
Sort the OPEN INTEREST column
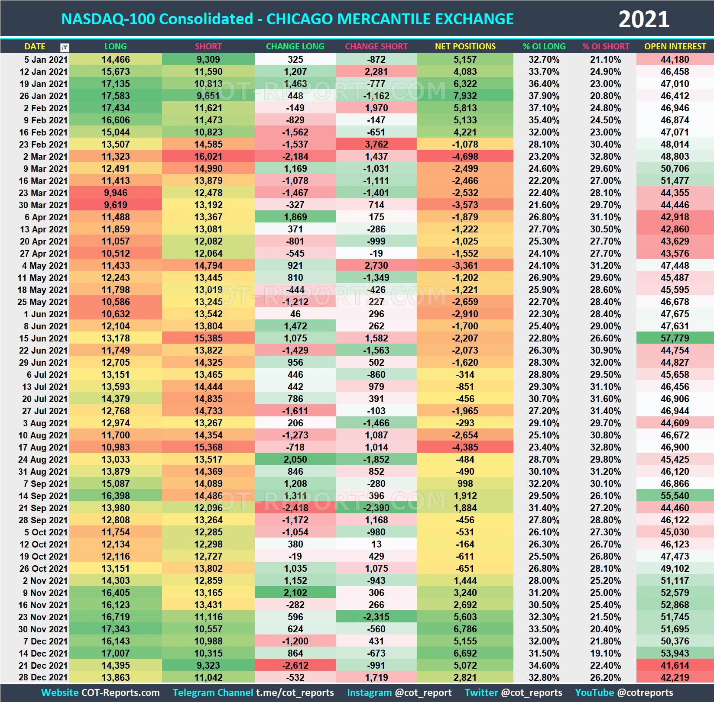coord(675,46)
